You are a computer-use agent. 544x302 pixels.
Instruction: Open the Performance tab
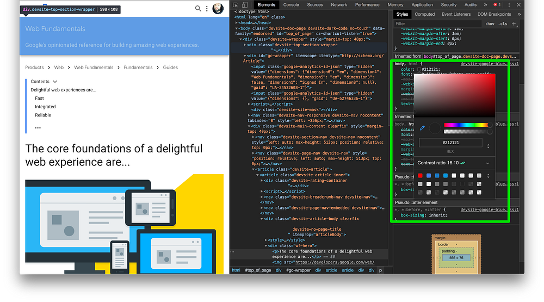[x=367, y=5]
